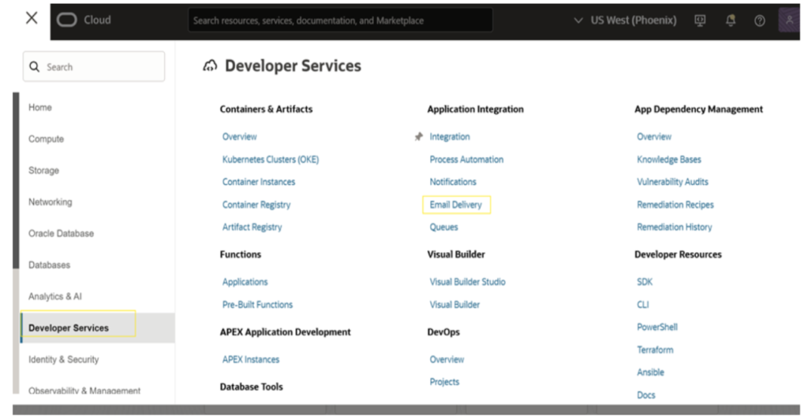Select Home in the navigation menu
The width and height of the screenshot is (808, 419).
point(40,107)
